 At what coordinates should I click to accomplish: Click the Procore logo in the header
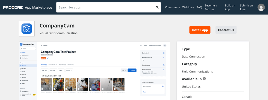pos(13,7)
